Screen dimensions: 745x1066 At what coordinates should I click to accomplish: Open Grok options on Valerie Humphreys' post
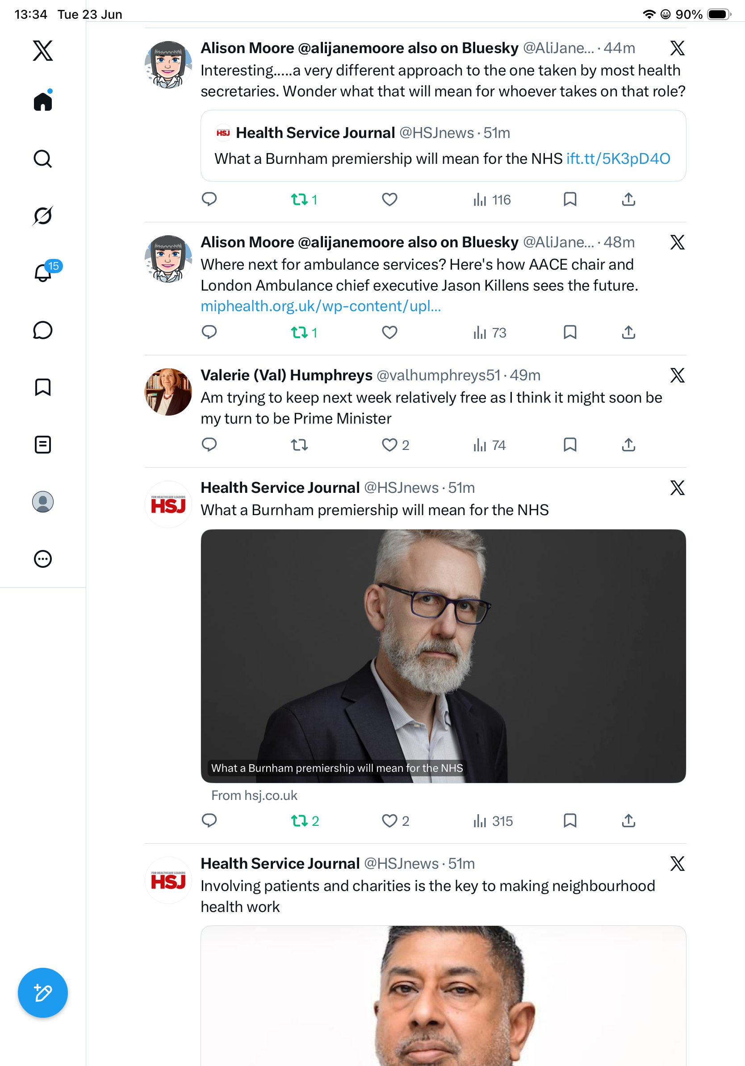(x=677, y=375)
